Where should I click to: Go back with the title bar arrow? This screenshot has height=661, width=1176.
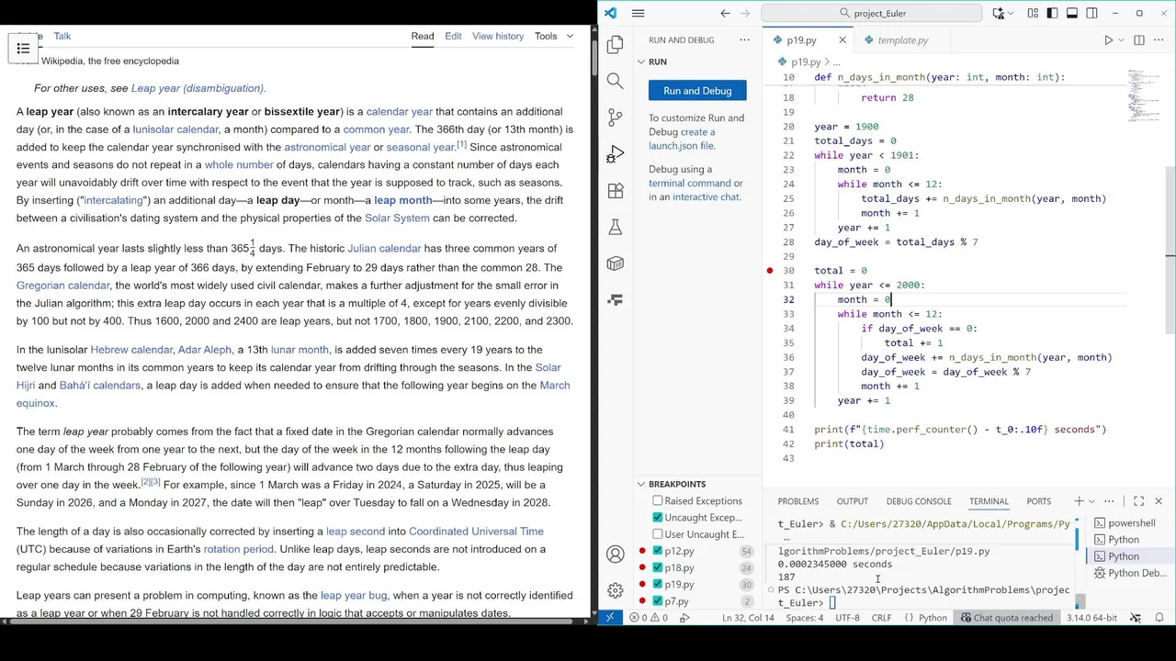(x=725, y=13)
